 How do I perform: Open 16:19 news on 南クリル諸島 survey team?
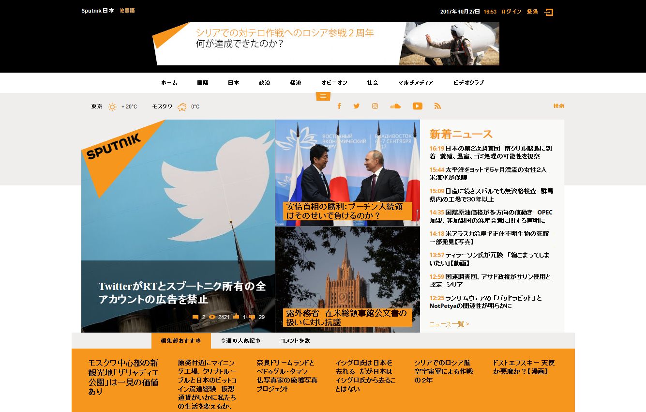pyautogui.click(x=491, y=153)
